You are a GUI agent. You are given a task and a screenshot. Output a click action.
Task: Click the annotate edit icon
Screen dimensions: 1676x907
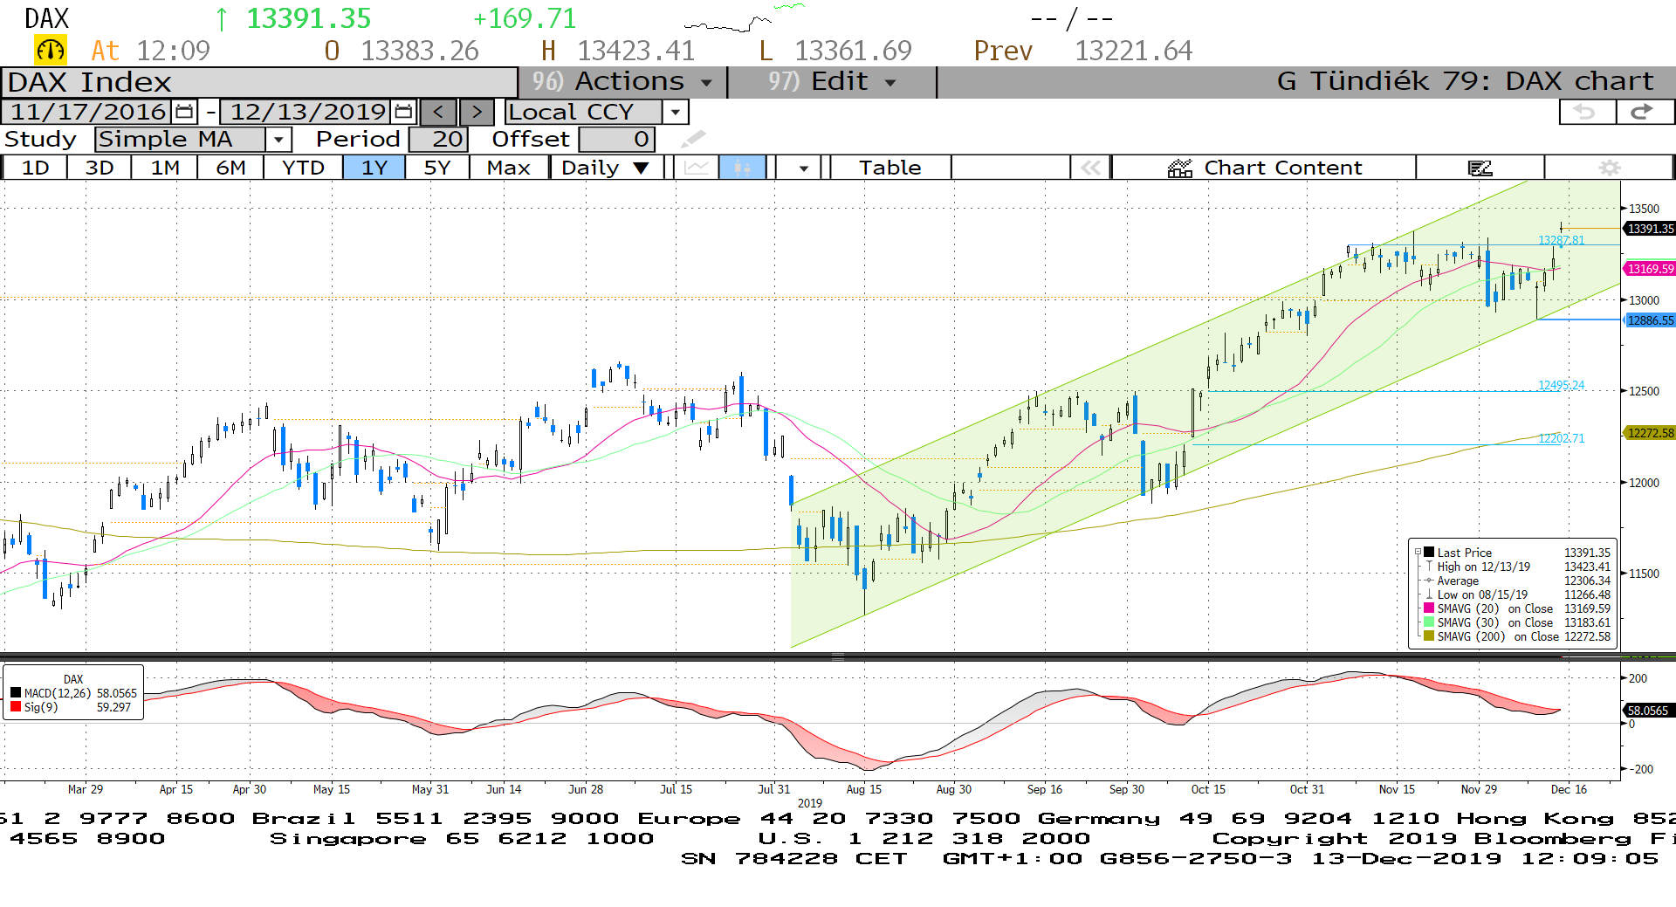pos(1480,168)
